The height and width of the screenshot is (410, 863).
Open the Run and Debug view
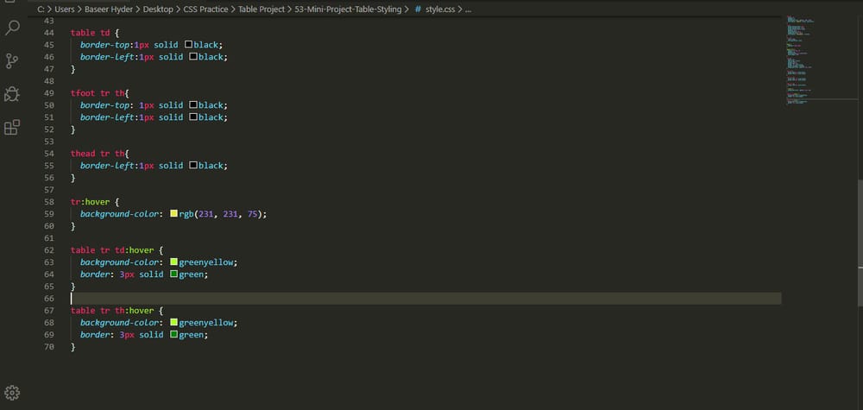tap(12, 94)
